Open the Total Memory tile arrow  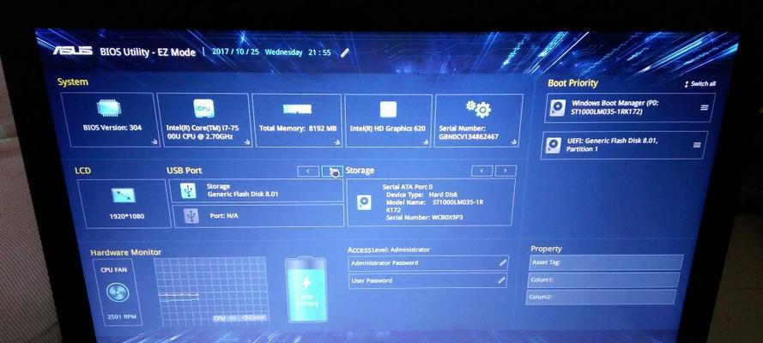click(x=336, y=141)
